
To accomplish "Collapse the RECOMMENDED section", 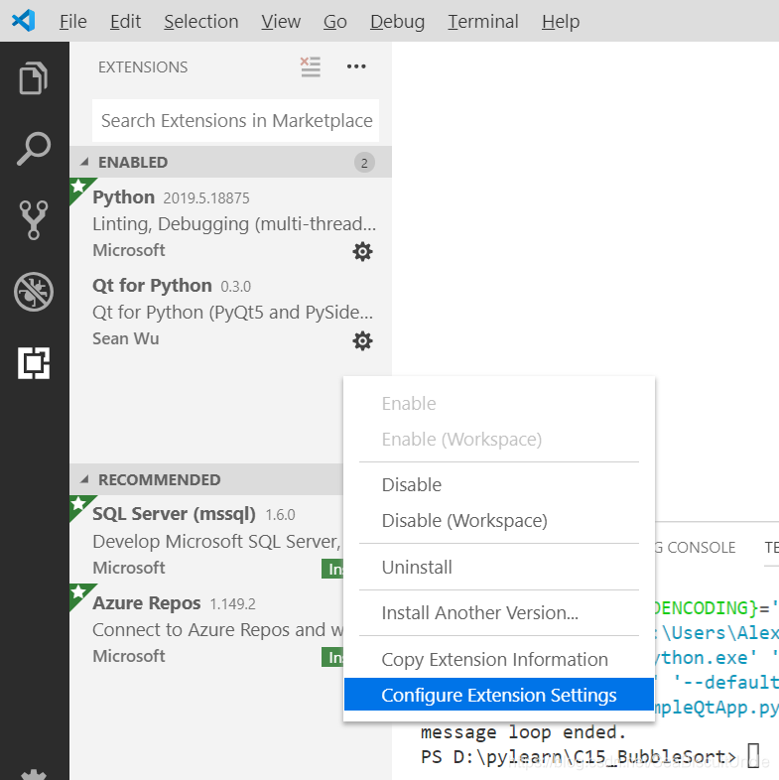I will 84,479.
